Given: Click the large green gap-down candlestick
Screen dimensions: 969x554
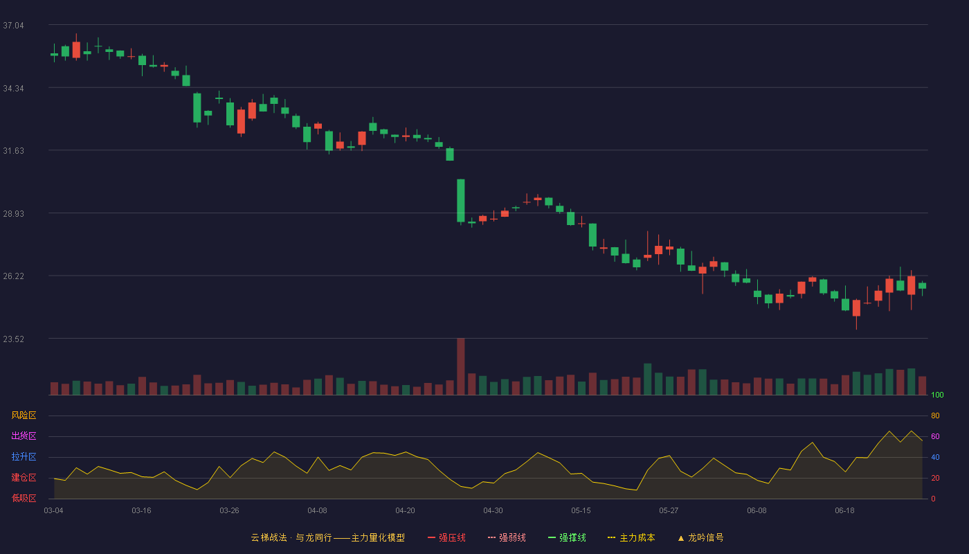Looking at the screenshot, I should point(461,201).
